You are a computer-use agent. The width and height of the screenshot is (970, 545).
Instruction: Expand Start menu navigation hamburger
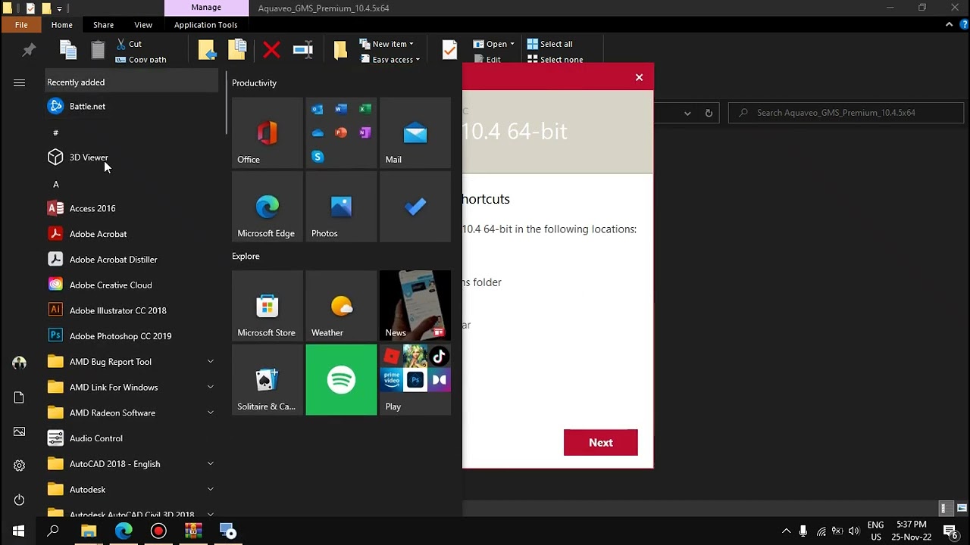point(19,83)
